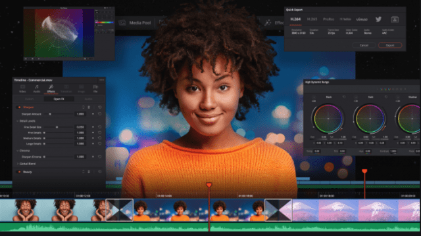This screenshot has height=236, width=421.
Task: Select the Vimeo export preset
Action: click(362, 19)
